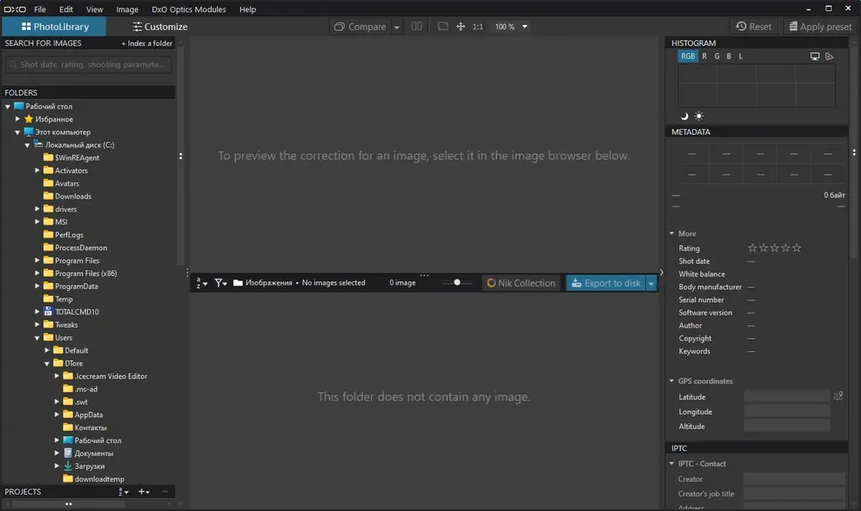Image resolution: width=861 pixels, height=511 pixels.
Task: Remove project with minus icon
Action: pos(164,492)
